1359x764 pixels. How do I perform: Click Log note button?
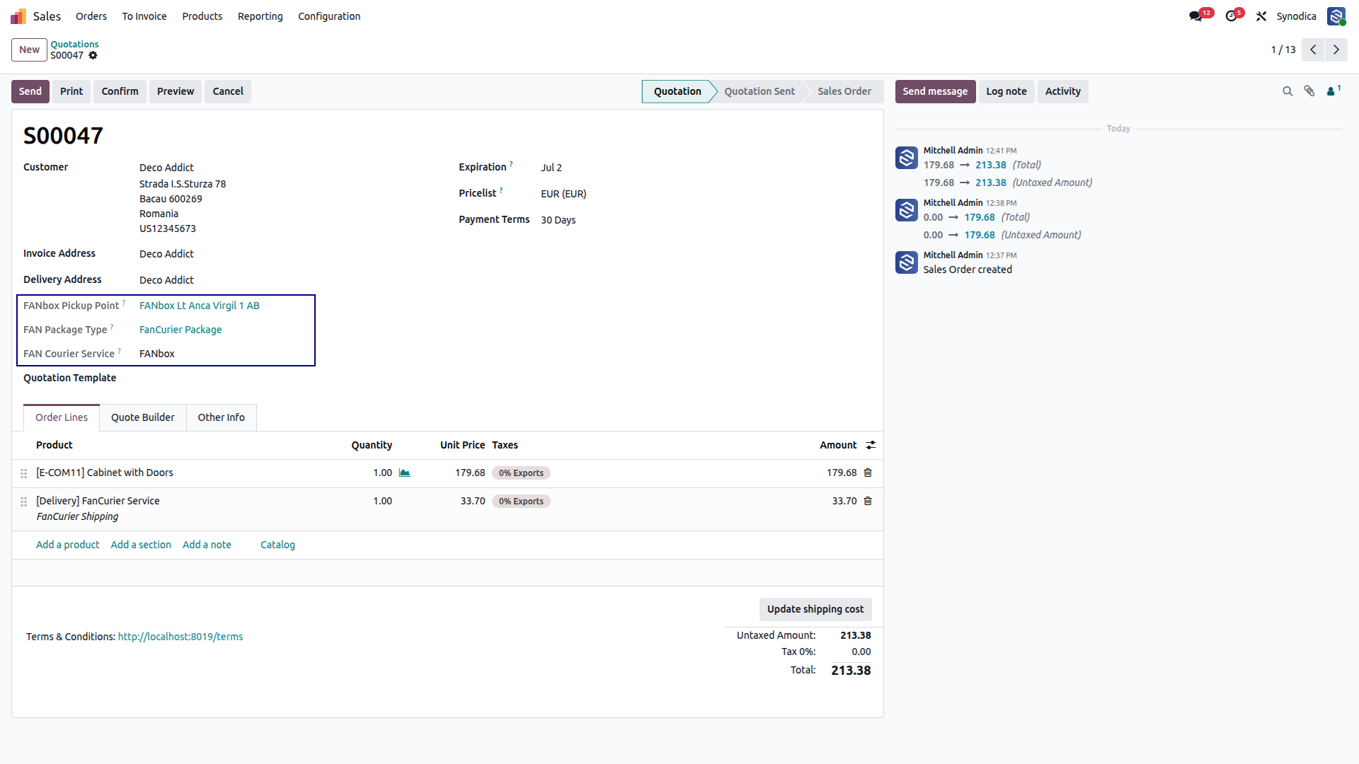(1007, 91)
